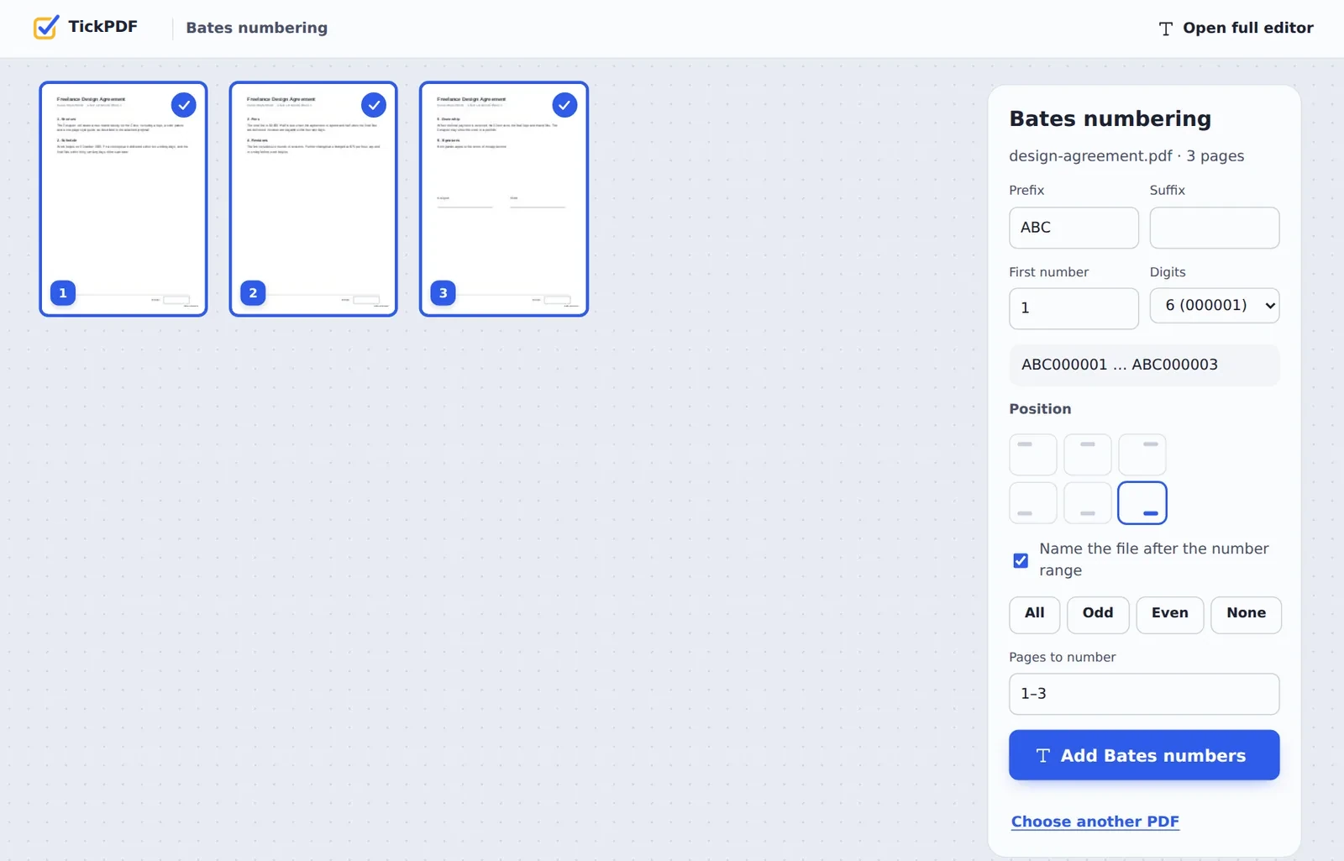
Task: Click Add Bates numbers button
Action: point(1144,755)
